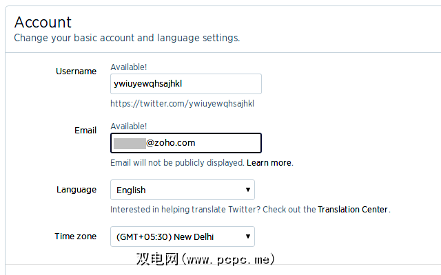The height and width of the screenshot is (275, 441).
Task: Click the basic account settings subtitle text
Action: coord(127,38)
